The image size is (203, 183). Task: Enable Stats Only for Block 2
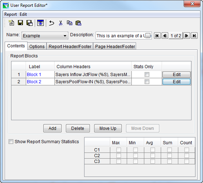click(x=147, y=82)
